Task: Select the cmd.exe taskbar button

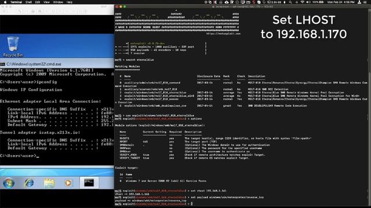Action: click(89, 183)
